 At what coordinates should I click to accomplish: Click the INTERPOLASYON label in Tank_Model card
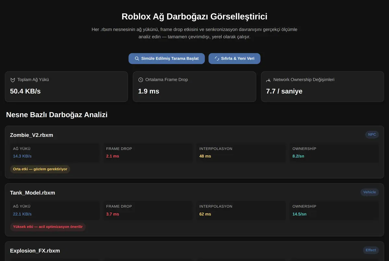[216, 206]
